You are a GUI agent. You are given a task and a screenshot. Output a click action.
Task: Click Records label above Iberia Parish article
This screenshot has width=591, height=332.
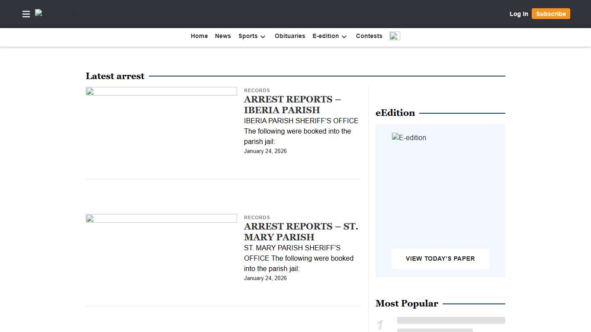[x=257, y=90]
